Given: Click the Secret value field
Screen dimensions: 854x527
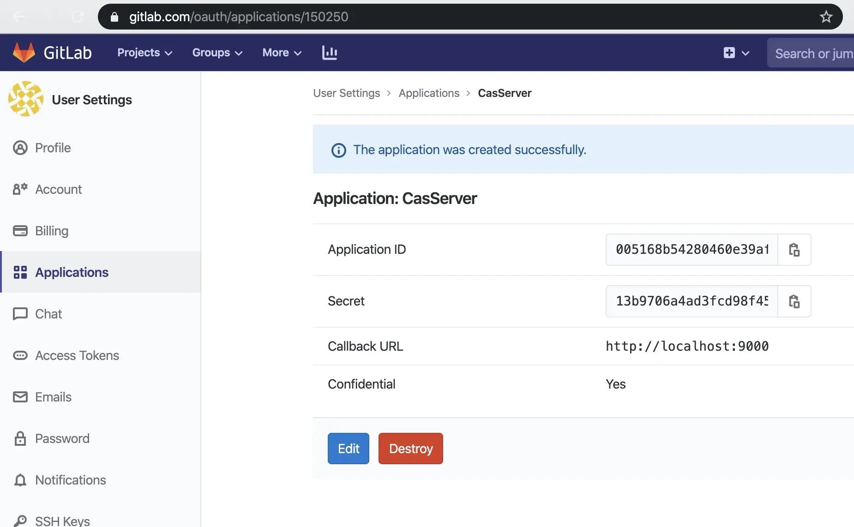Looking at the screenshot, I should coord(692,301).
